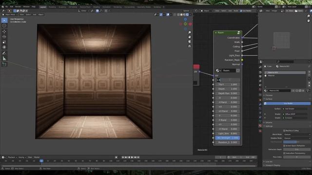
Task: Click the red X axis on navigation gizmo
Action: click(x=190, y=24)
